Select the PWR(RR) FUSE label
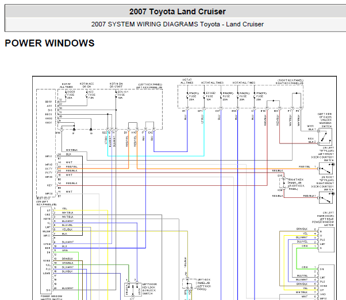Image resolution: width=346 pixels, height=300 pixels. click(228, 96)
